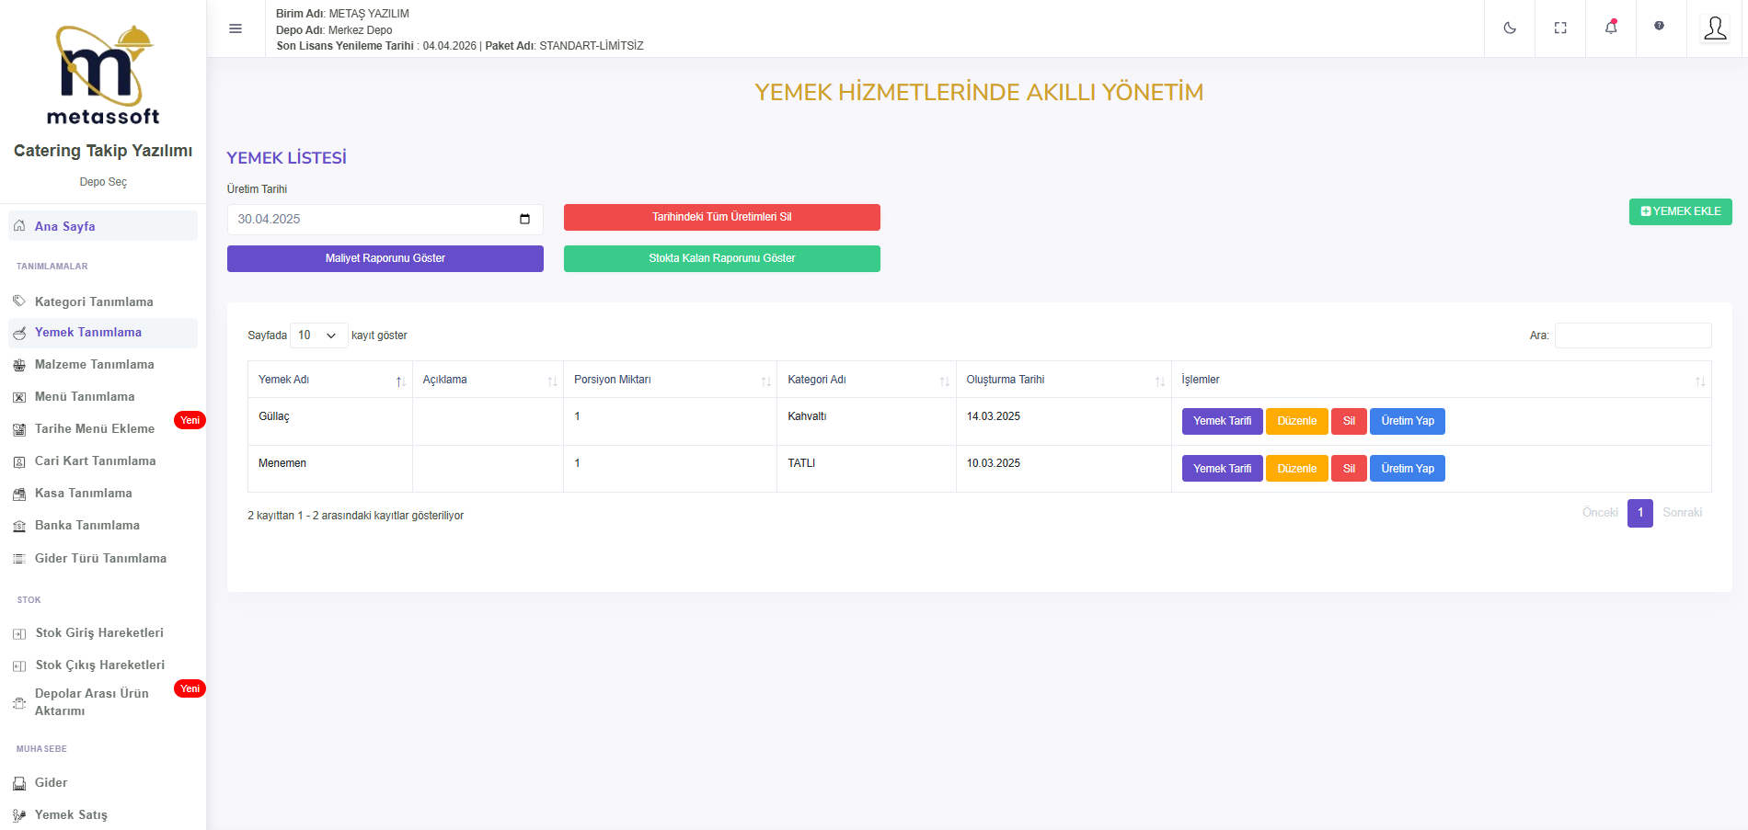Open Yemek Tarifi for Güllaç
Screen dimensions: 1748x830
coord(1221,421)
